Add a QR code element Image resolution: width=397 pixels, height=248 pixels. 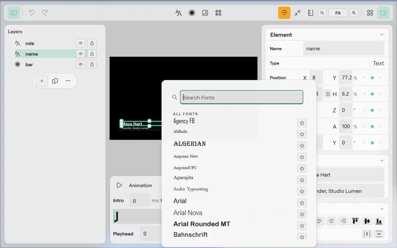218,13
